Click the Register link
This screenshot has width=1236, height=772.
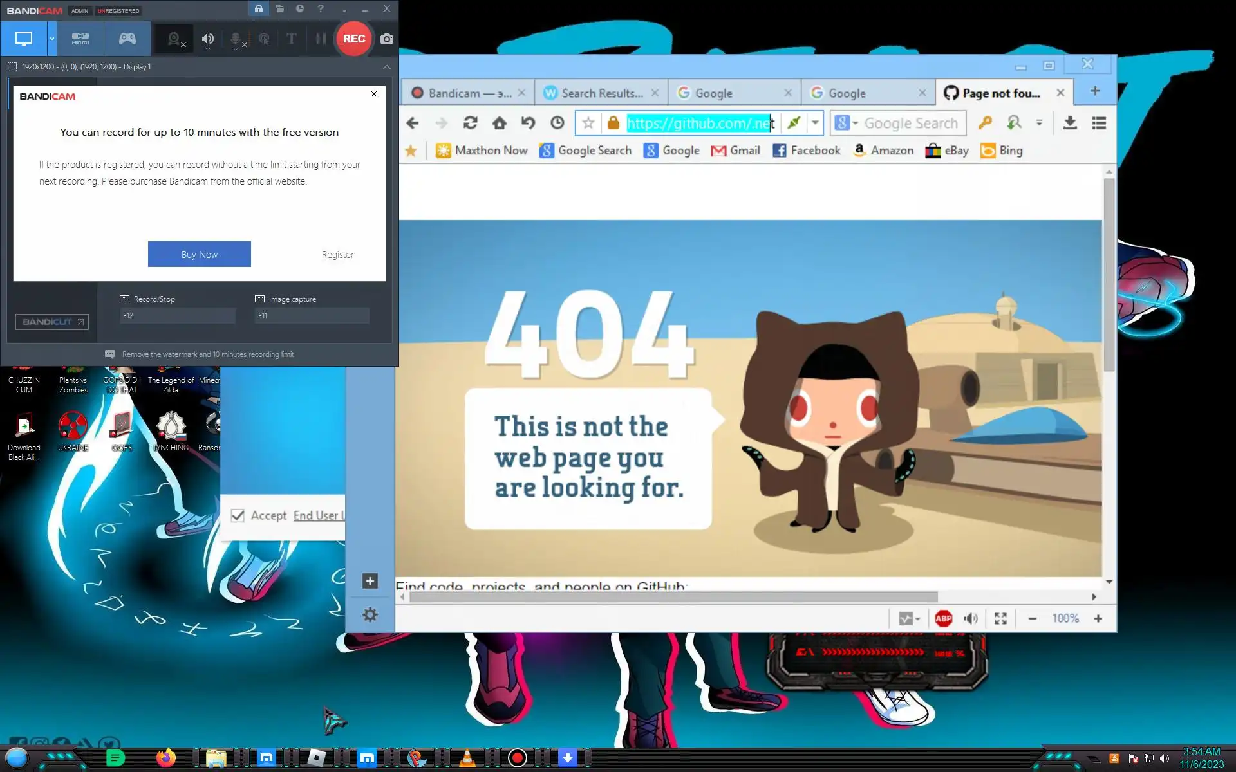[x=337, y=255]
